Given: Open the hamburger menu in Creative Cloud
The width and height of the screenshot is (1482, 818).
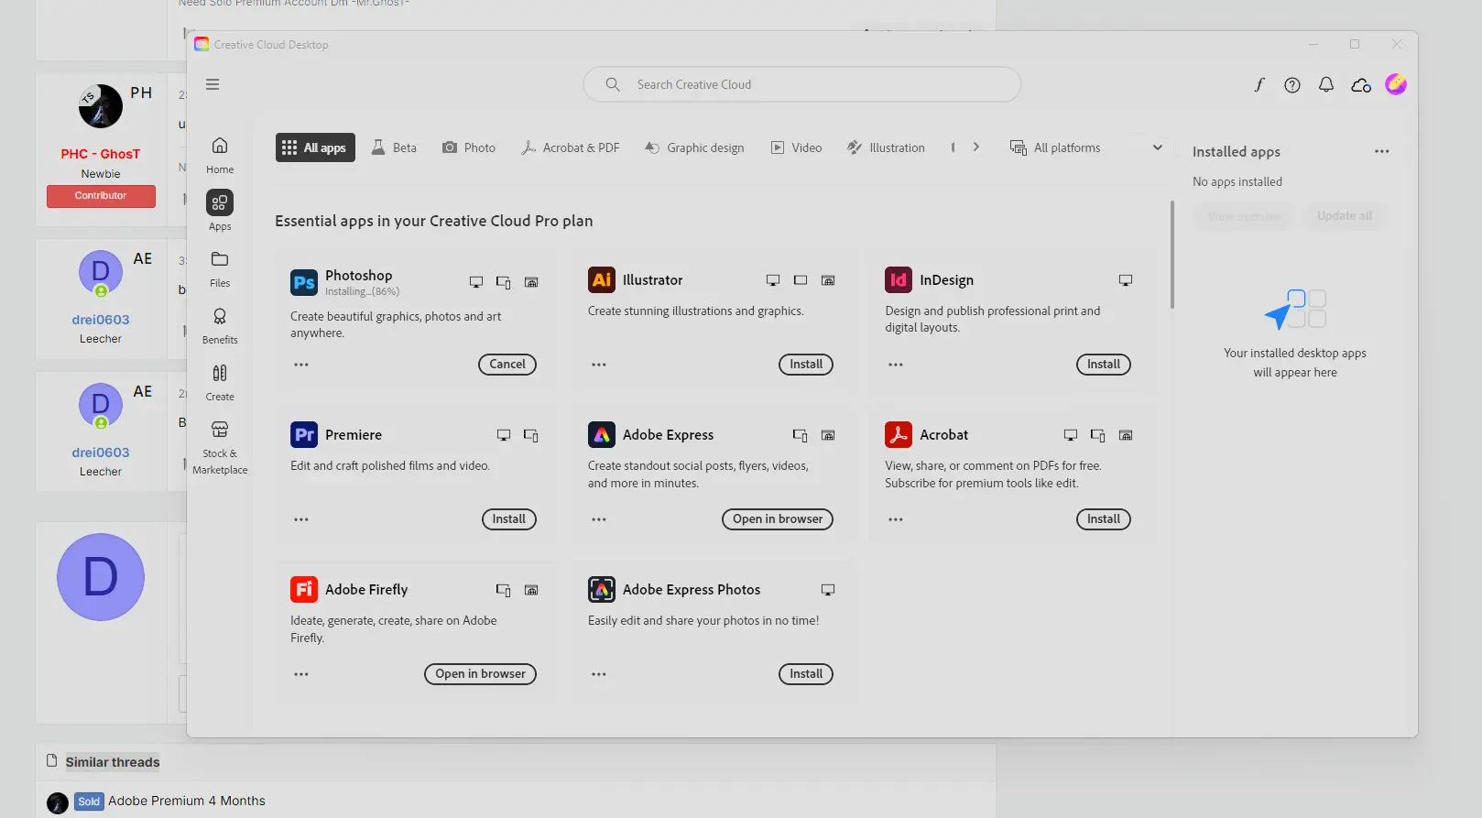Looking at the screenshot, I should point(212,84).
